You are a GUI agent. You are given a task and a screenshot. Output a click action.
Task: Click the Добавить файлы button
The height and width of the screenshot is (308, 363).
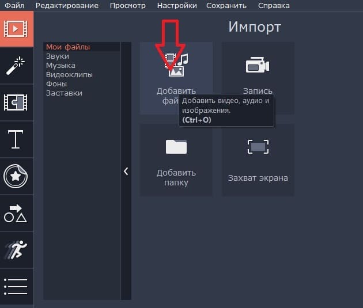(x=176, y=78)
